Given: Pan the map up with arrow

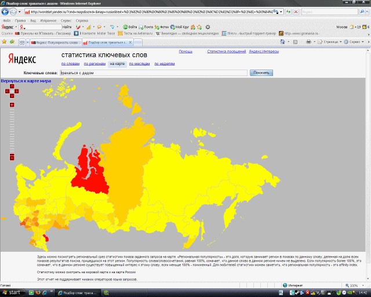Looking at the screenshot, I should coord(12,86).
